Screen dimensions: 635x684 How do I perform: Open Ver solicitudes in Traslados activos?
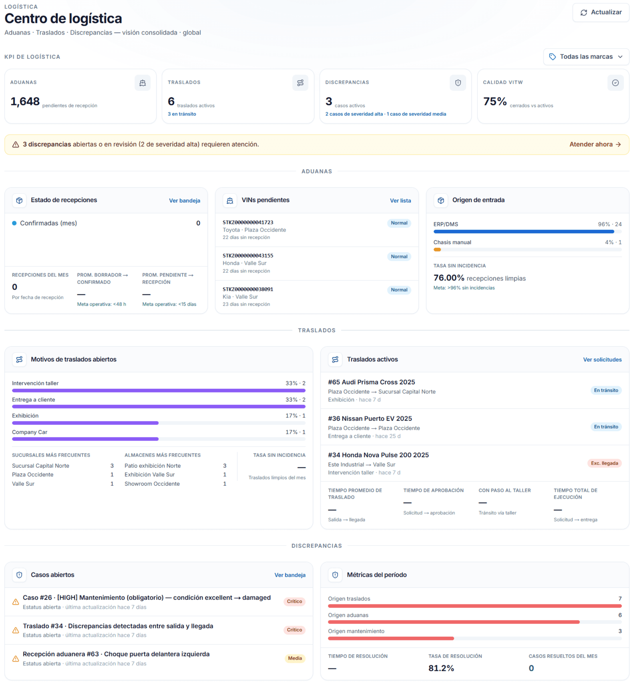pyautogui.click(x=602, y=360)
